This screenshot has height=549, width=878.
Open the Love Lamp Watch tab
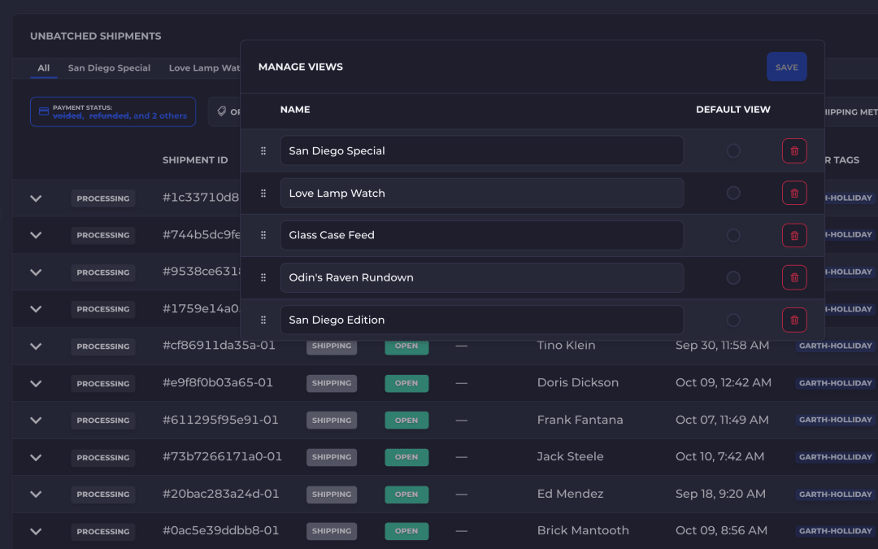[204, 68]
